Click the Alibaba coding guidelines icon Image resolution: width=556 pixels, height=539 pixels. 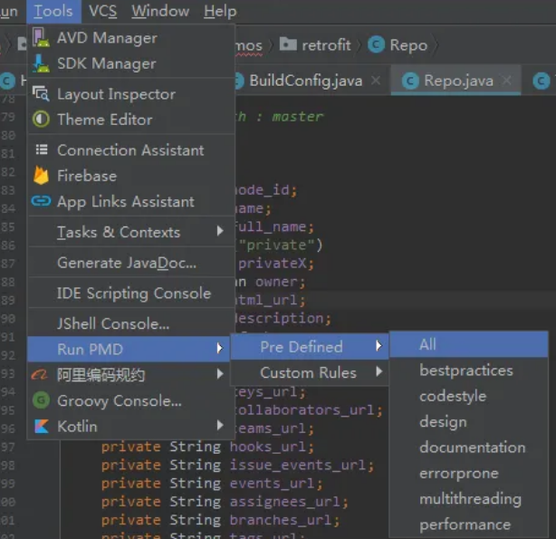tap(40, 374)
